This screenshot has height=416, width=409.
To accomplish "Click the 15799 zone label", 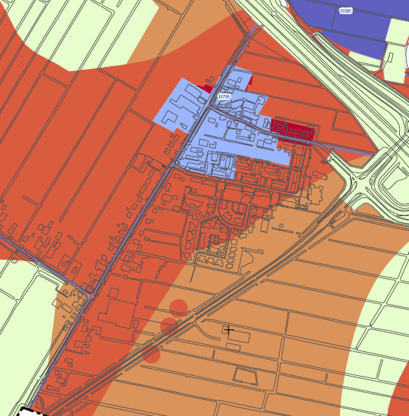I will 224,97.
